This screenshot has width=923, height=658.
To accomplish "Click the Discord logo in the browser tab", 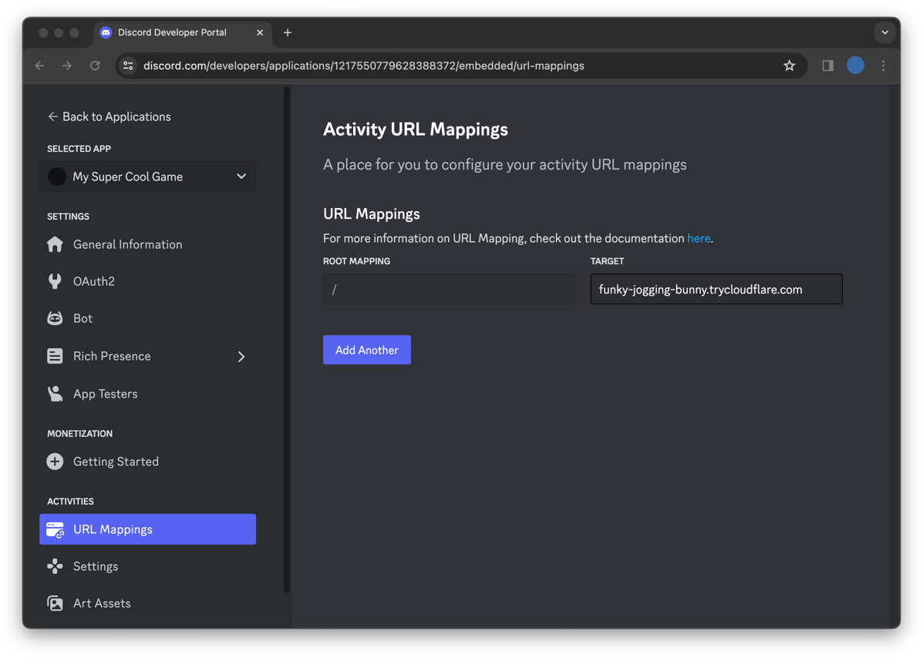I will pos(105,32).
